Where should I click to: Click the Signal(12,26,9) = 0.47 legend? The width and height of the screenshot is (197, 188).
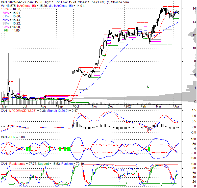[x=62, y=111]
